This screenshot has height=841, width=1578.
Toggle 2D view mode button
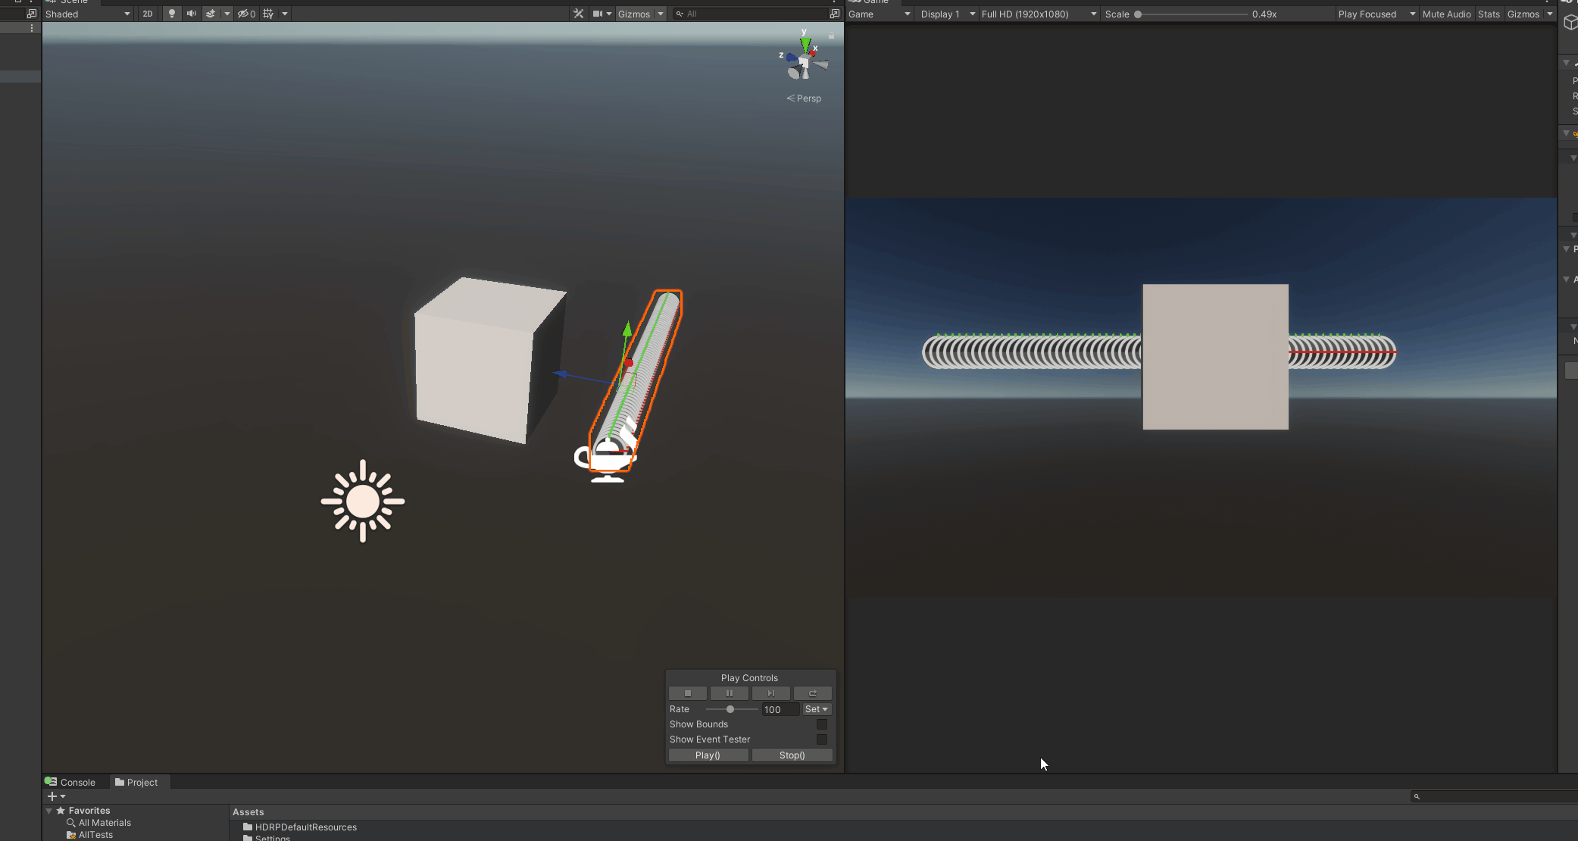(148, 14)
